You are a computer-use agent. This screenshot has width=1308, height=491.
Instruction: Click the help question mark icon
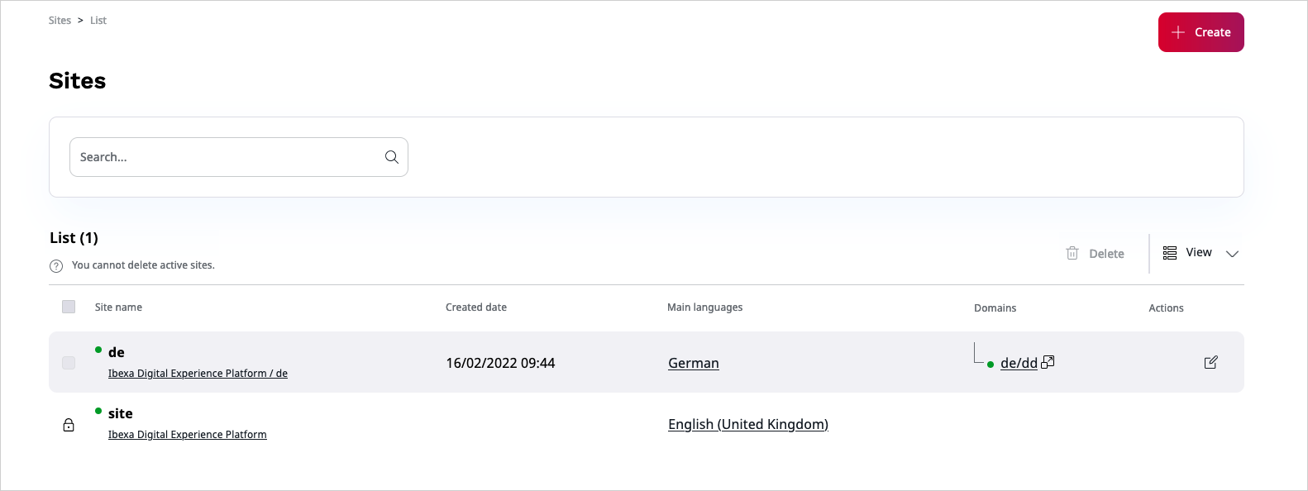pyautogui.click(x=56, y=266)
